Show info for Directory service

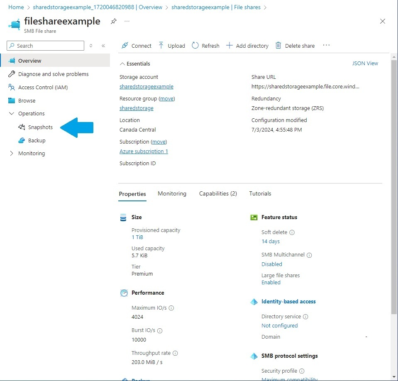[305, 317]
